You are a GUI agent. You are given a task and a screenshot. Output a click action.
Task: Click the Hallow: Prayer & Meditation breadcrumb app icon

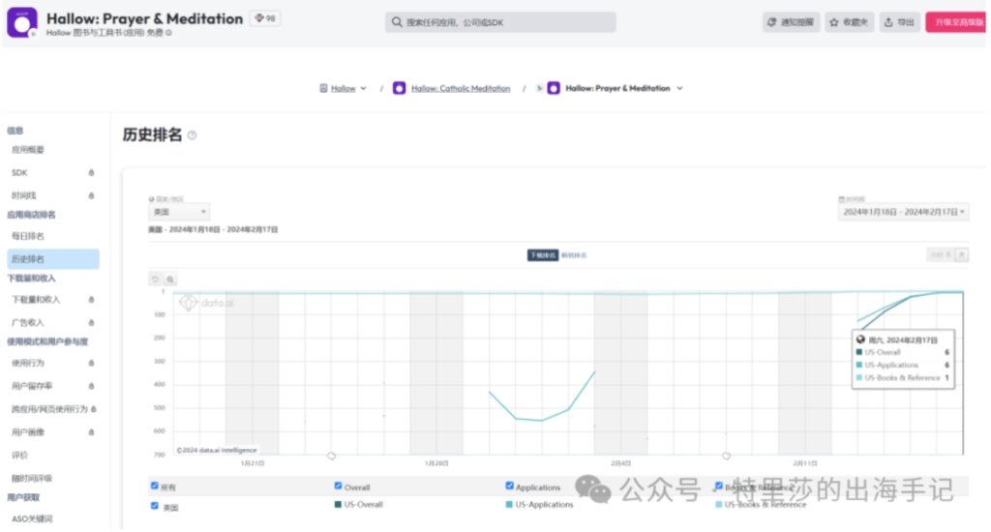554,88
